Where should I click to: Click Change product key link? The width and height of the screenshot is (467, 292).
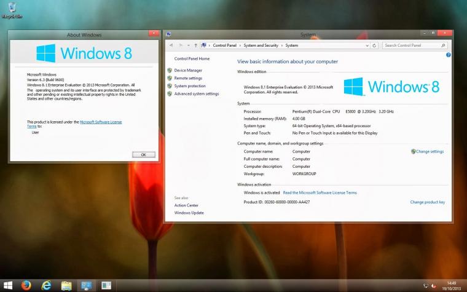coord(428,202)
